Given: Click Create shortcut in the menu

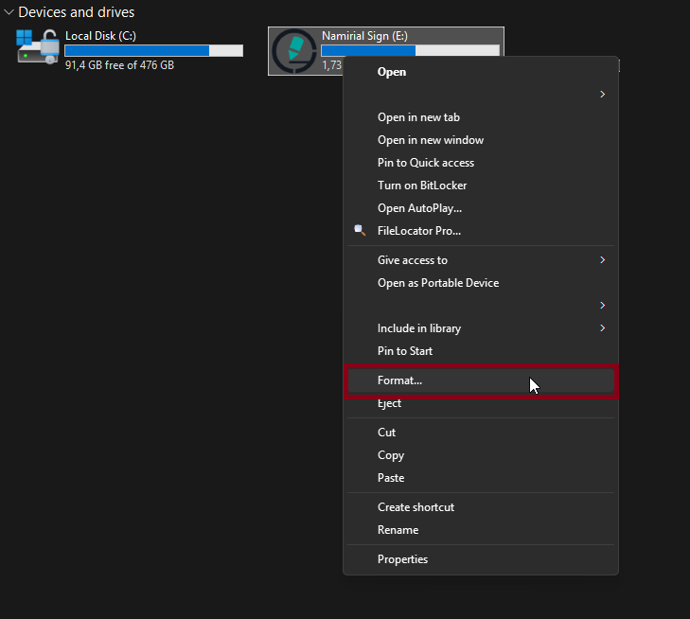Looking at the screenshot, I should tap(416, 507).
